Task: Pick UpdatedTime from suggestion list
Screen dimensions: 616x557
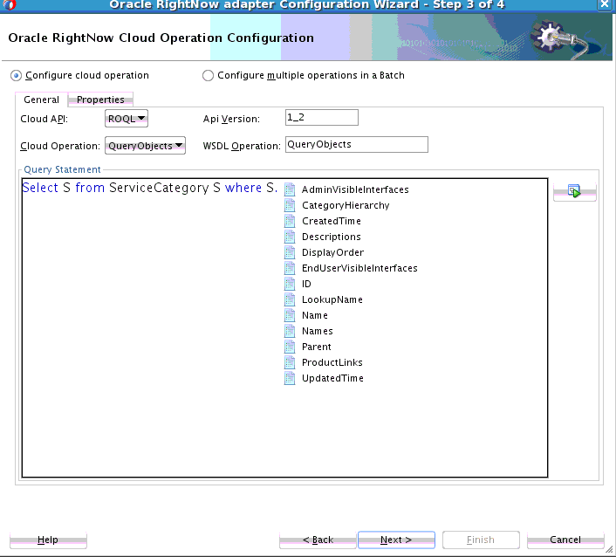Action: (x=332, y=378)
